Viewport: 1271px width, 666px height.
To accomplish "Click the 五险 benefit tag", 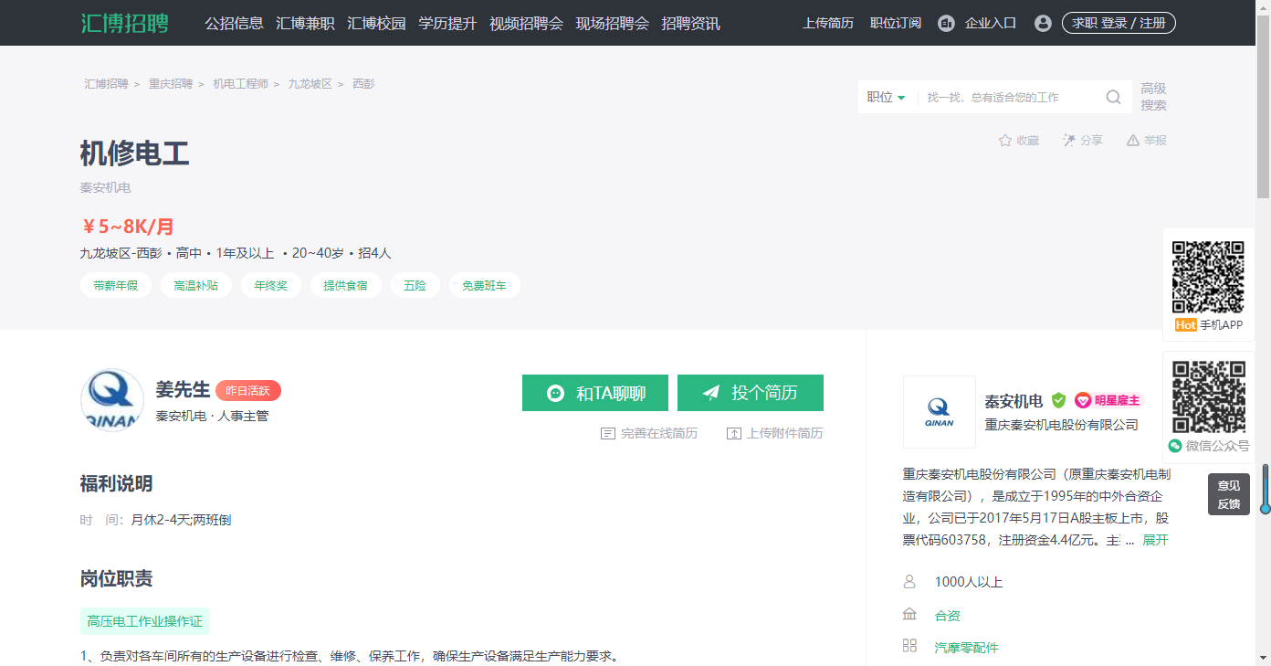I will [x=415, y=285].
